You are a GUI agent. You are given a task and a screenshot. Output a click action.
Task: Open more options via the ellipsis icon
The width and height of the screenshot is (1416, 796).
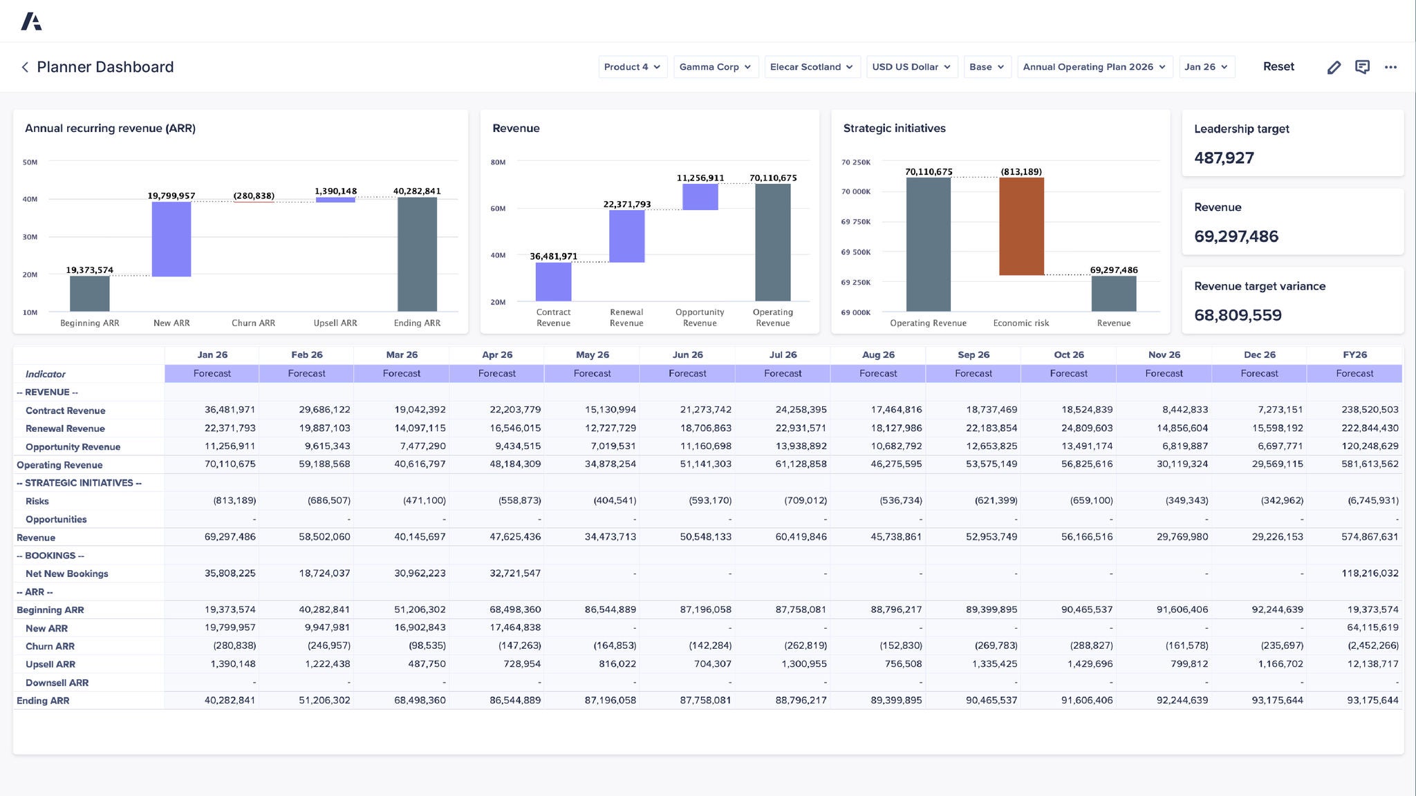click(x=1392, y=67)
